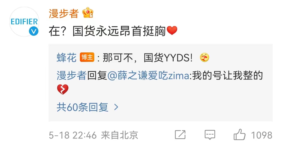
Task: Tap the red heart emoji in comment
Action: (x=172, y=31)
